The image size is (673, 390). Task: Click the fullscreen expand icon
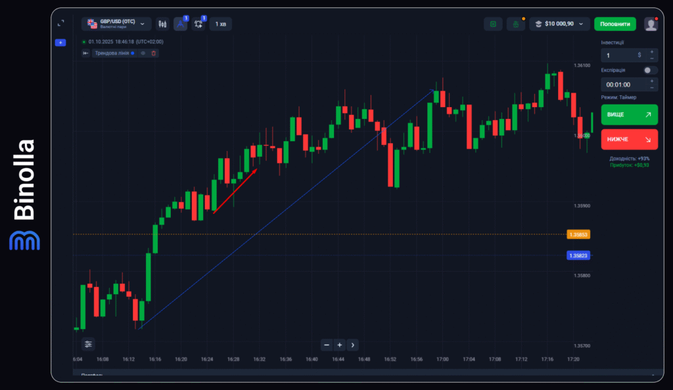tap(60, 23)
